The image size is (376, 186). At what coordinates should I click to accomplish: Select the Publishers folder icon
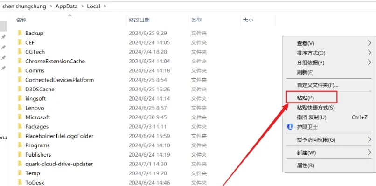click(20, 155)
